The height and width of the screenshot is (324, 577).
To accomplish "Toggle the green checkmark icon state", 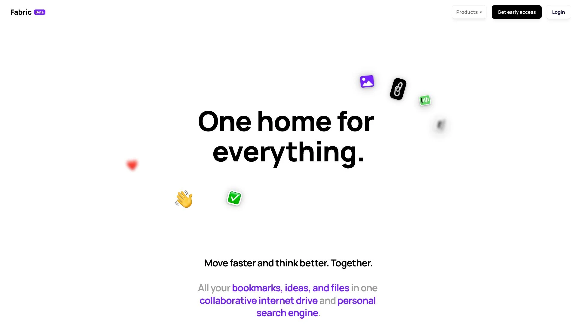I will 234,197.
